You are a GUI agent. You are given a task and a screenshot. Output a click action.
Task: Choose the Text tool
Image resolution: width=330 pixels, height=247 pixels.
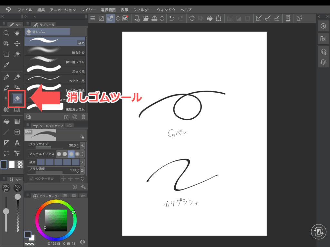point(17,143)
